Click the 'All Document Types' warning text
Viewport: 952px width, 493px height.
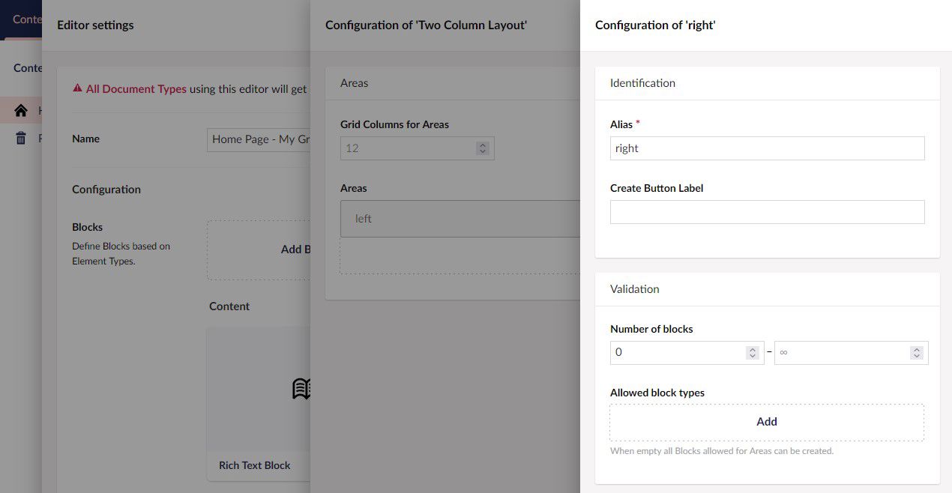point(136,88)
